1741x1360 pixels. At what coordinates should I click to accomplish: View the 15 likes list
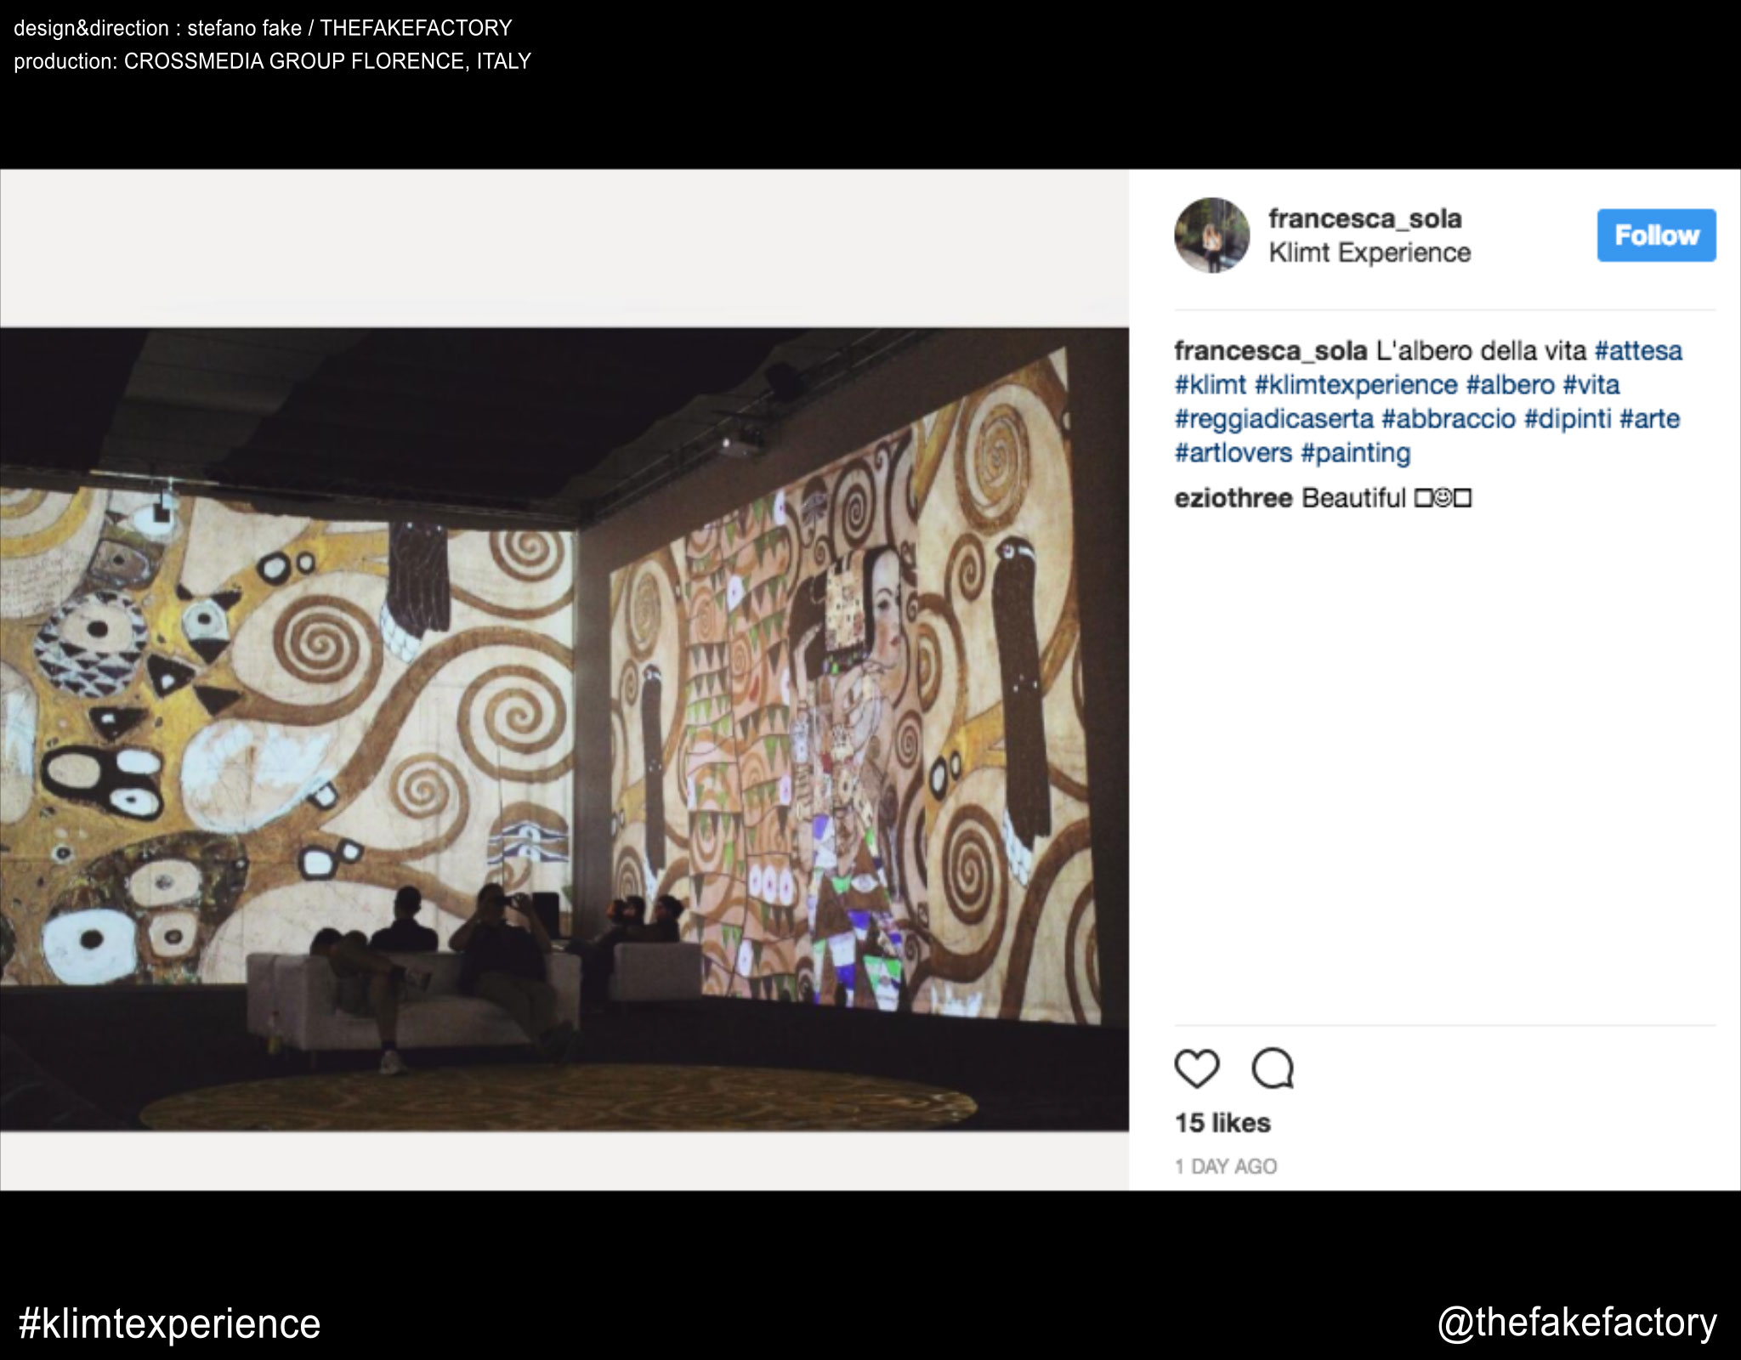tap(1222, 1123)
